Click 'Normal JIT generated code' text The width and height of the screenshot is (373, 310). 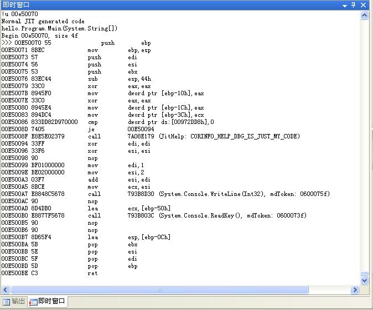click(43, 22)
